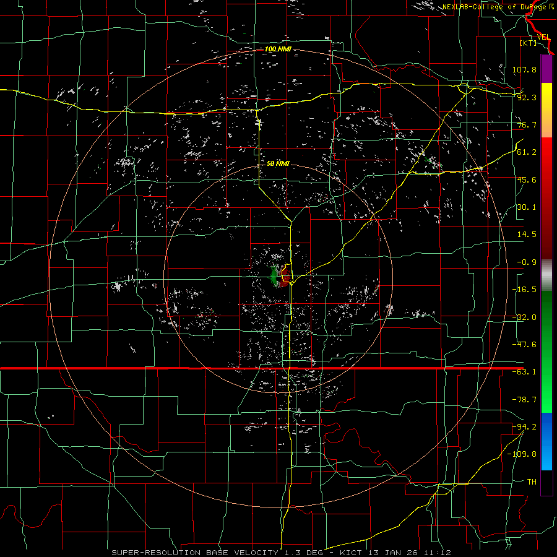Click the TH threshold label
Screen dimensions: 557x557
(x=532, y=482)
